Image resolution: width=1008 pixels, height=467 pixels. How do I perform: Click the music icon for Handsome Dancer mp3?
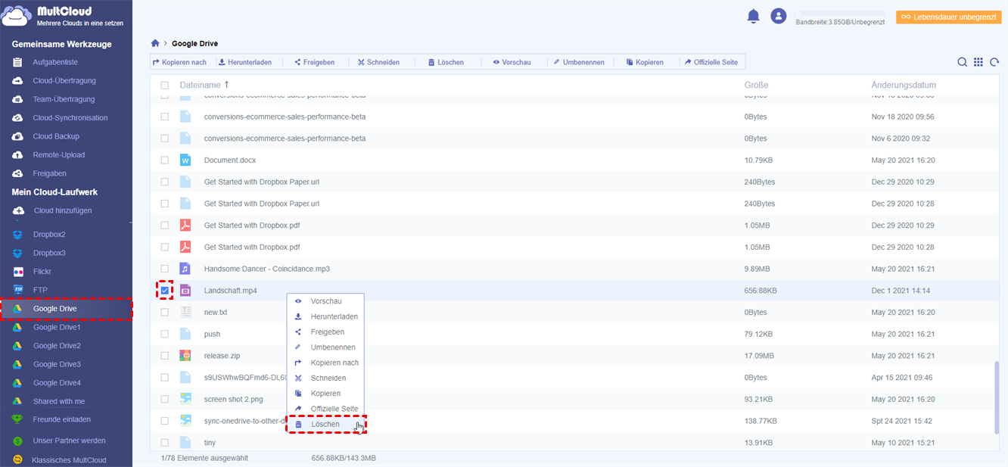pos(185,269)
